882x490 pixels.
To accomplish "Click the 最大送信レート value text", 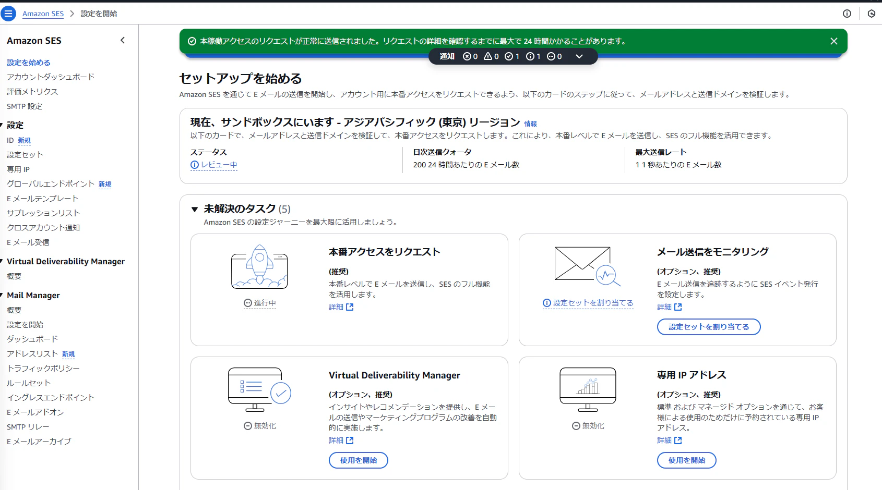I will click(678, 165).
